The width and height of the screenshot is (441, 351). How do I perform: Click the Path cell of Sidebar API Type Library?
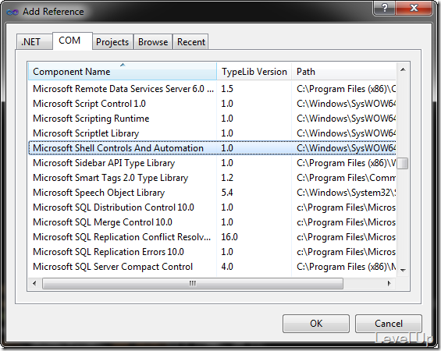[347, 163]
